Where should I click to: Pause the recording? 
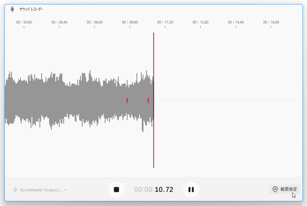191,189
